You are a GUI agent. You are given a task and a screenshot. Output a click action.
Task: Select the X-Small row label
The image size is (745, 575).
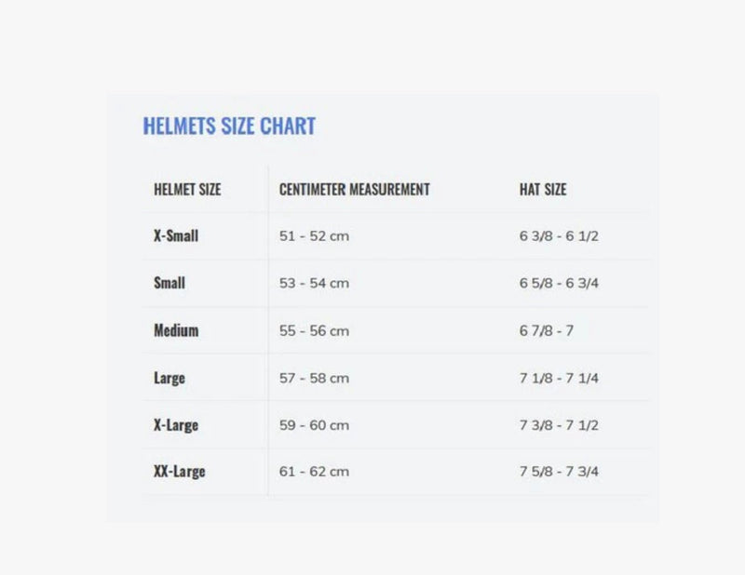pos(176,235)
